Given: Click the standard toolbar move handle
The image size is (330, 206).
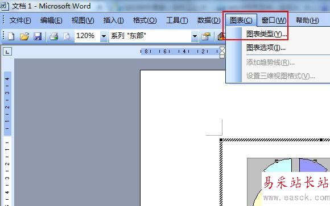Looking at the screenshot, I should [x=3, y=36].
